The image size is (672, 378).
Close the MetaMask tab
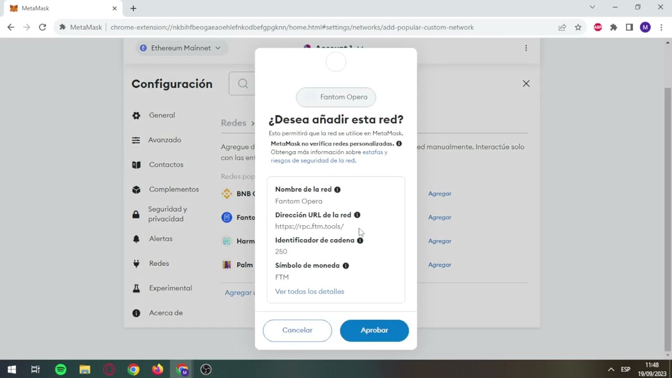point(114,8)
